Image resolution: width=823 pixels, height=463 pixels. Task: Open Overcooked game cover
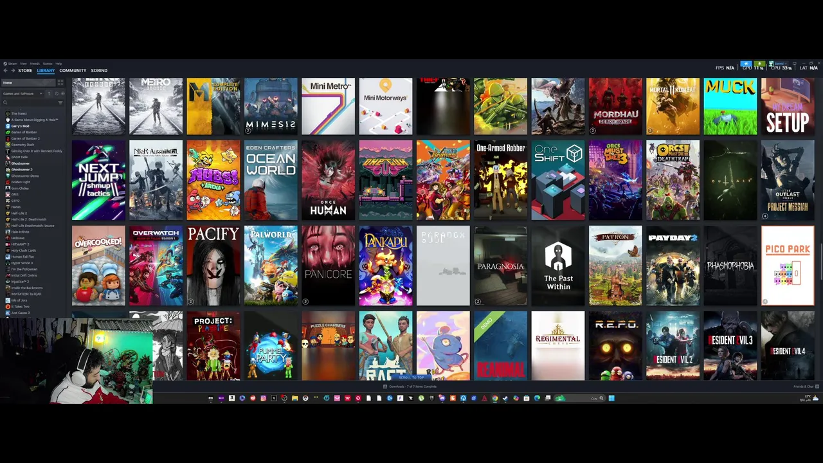(98, 266)
